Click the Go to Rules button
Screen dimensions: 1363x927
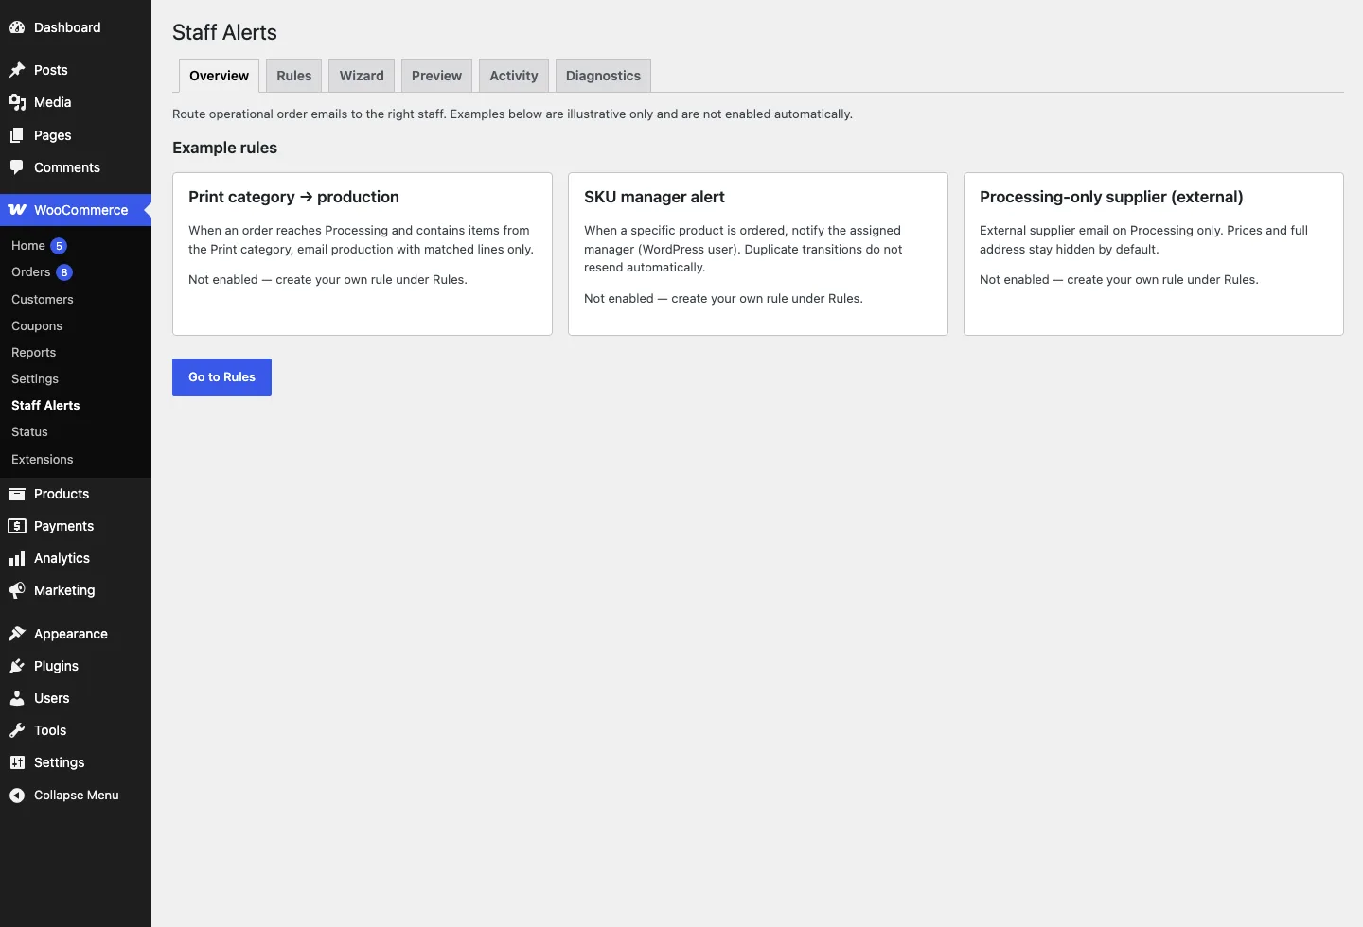pyautogui.click(x=221, y=377)
